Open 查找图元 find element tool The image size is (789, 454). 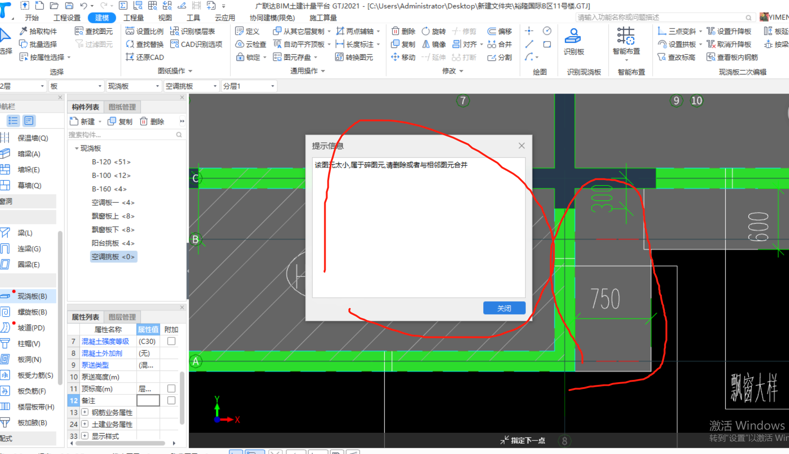pos(94,31)
